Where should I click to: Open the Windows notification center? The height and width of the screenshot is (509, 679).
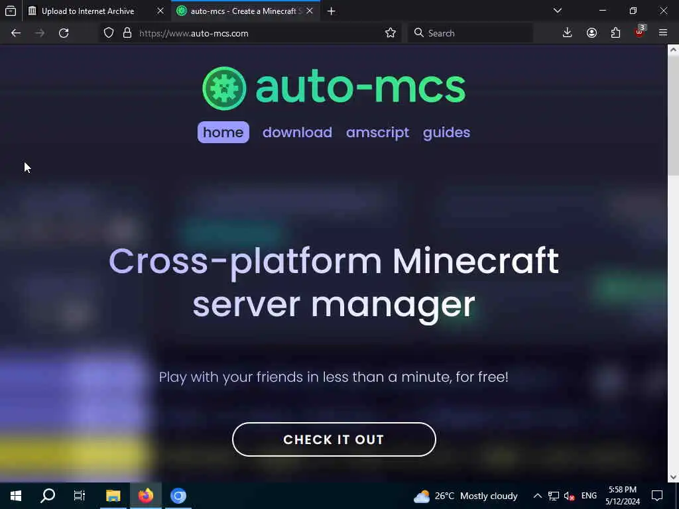pyautogui.click(x=657, y=496)
